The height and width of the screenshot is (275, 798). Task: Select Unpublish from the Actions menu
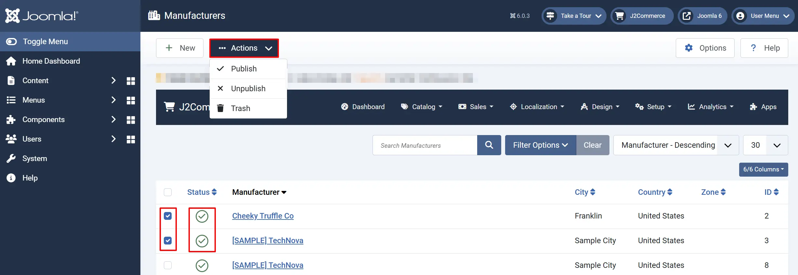coord(248,89)
